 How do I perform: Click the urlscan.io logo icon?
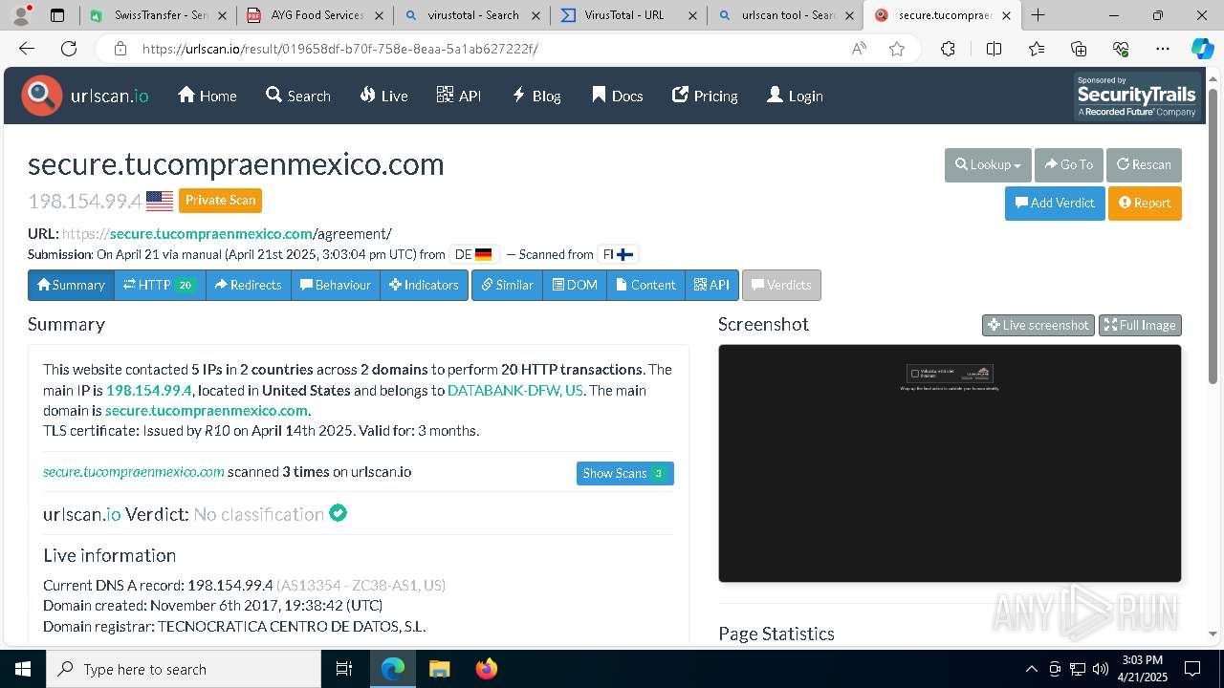coord(41,96)
